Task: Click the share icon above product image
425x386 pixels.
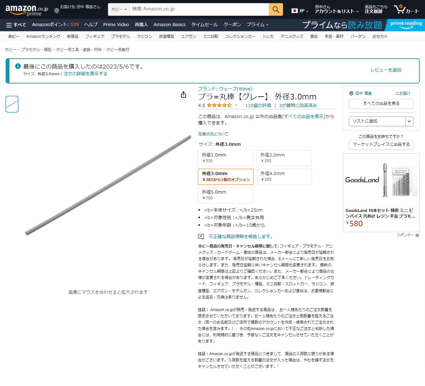Action: [x=184, y=94]
